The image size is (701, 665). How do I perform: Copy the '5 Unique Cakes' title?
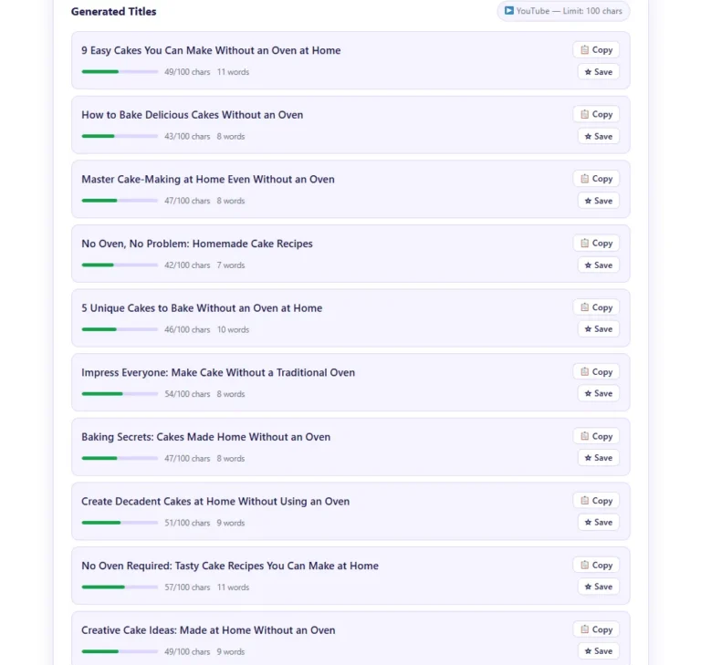[596, 307]
